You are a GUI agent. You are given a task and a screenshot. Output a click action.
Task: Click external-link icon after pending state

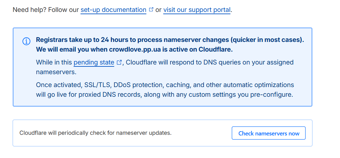[x=119, y=63]
